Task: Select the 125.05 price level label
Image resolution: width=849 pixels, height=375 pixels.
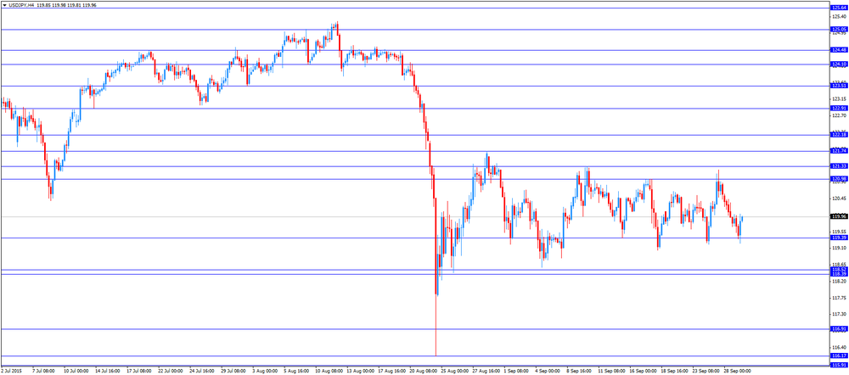Action: [x=839, y=29]
